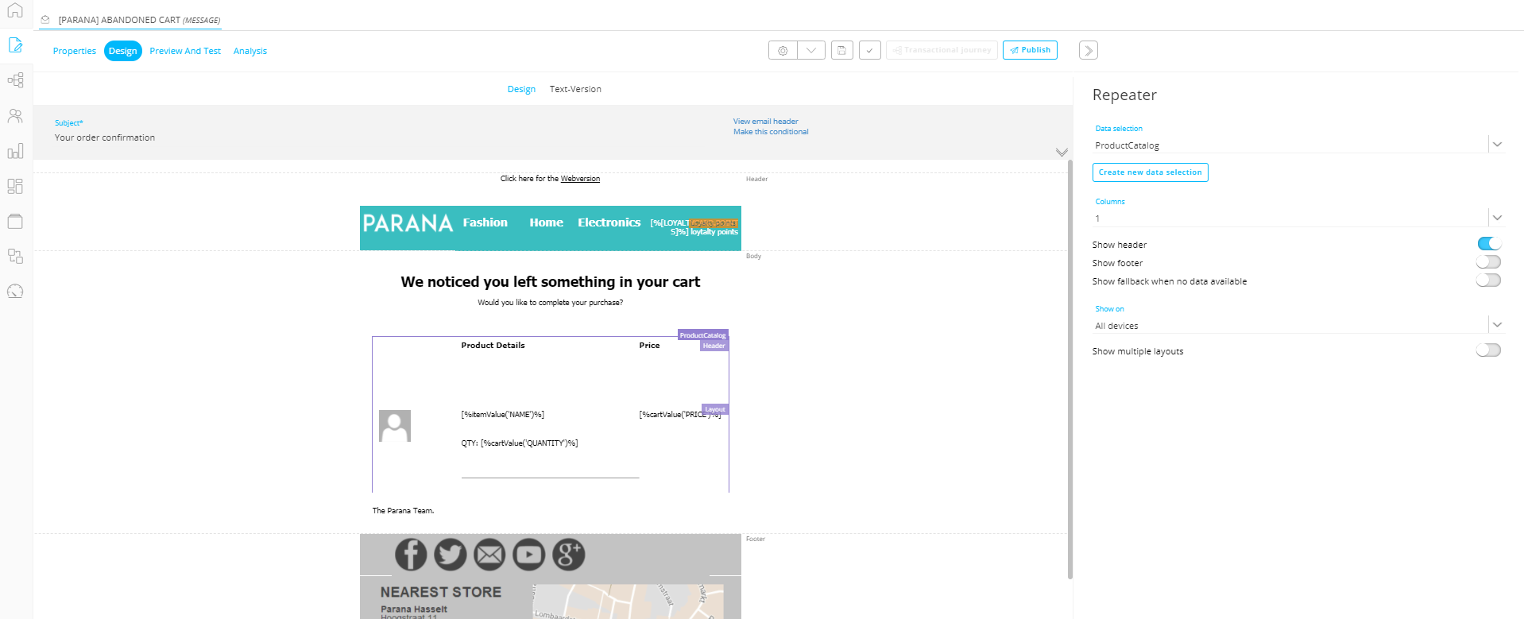The height and width of the screenshot is (619, 1524).
Task: Click the save floppy disk icon
Action: 841,50
